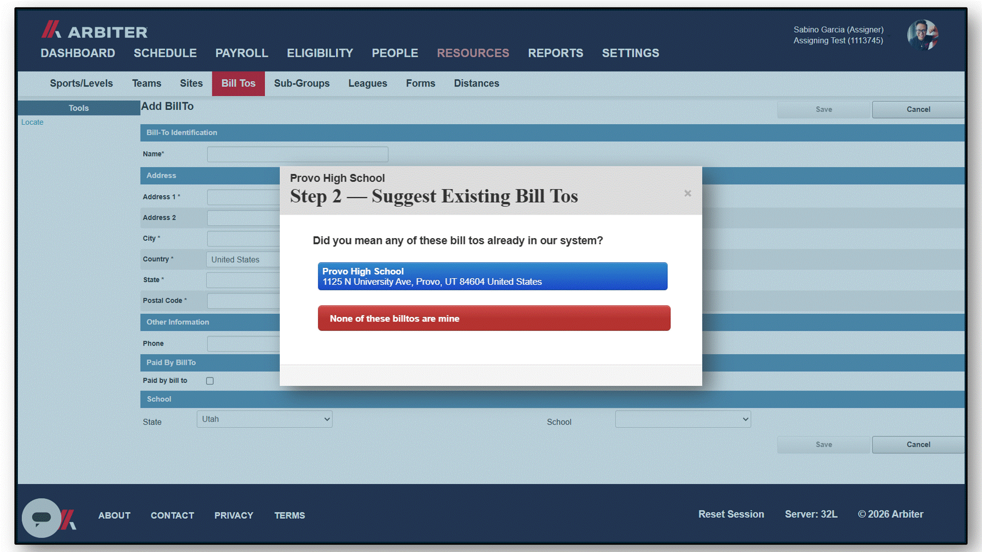Click the user profile avatar photo
This screenshot has height=552, width=982.
click(x=923, y=35)
